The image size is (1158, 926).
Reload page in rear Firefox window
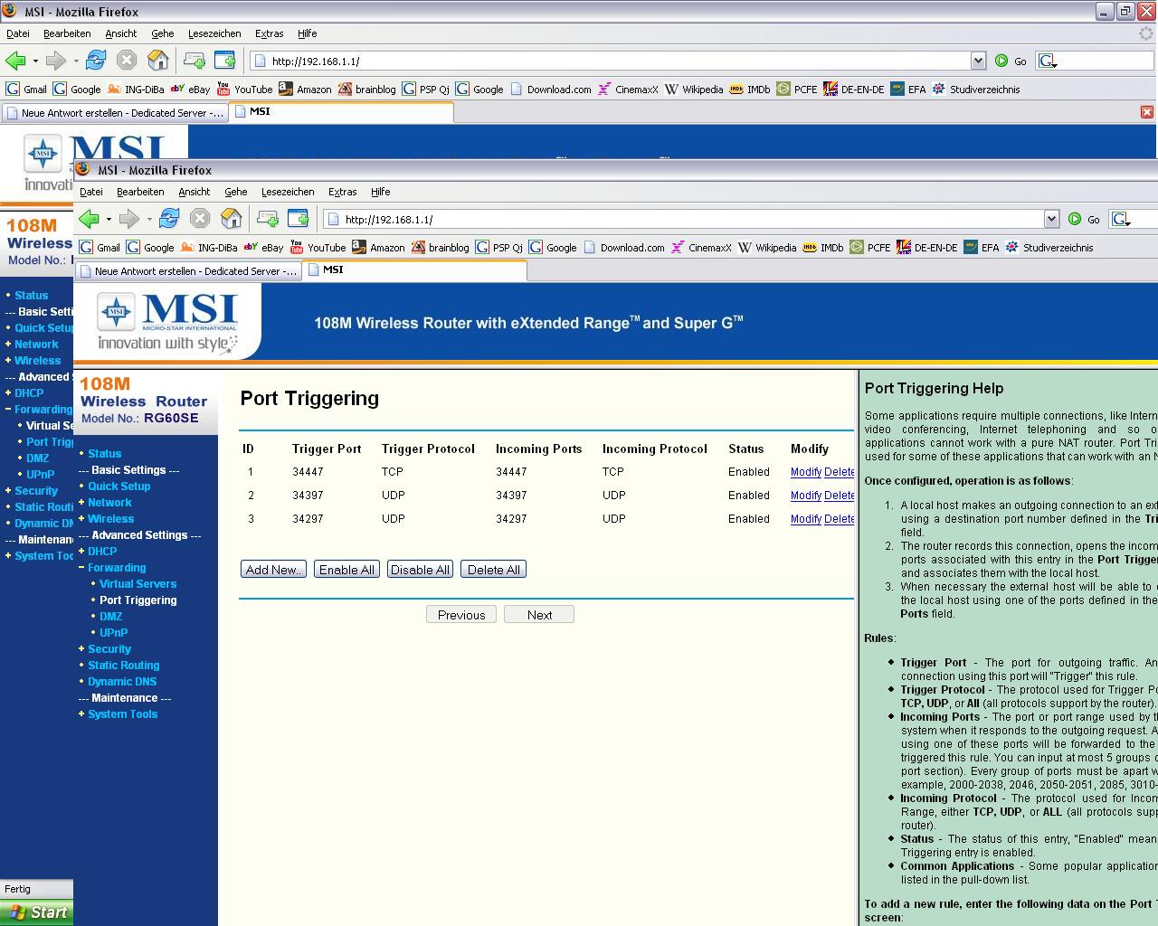96,61
